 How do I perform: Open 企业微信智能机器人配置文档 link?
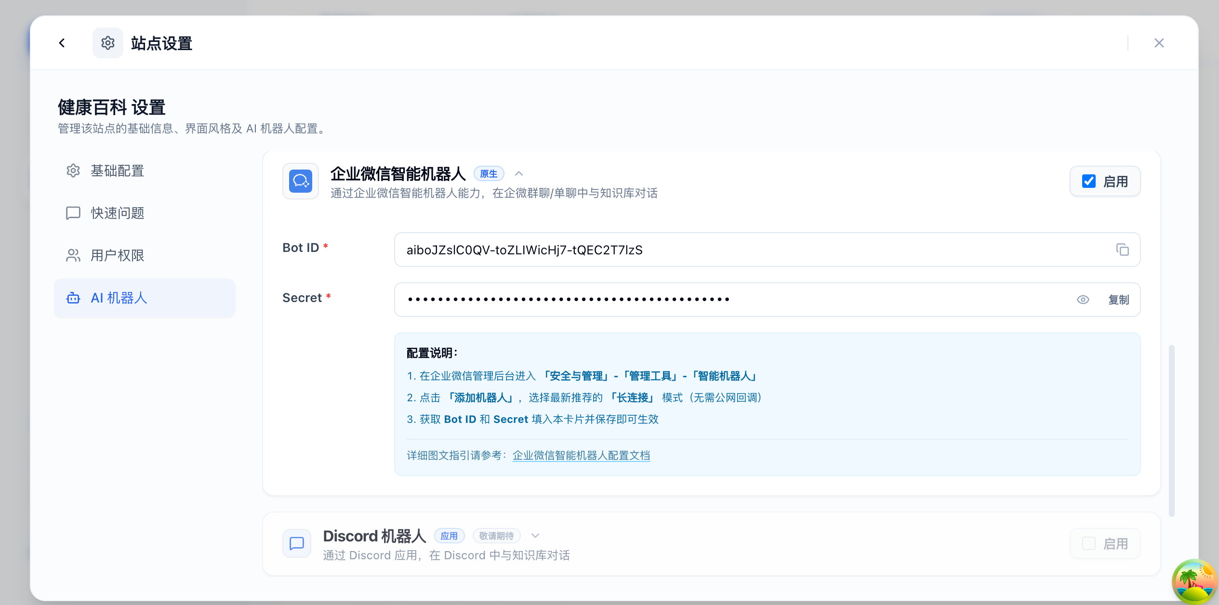(581, 455)
